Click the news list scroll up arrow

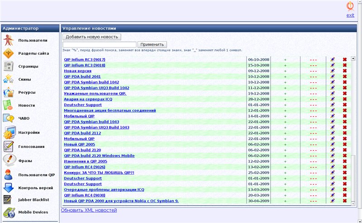point(353,59)
